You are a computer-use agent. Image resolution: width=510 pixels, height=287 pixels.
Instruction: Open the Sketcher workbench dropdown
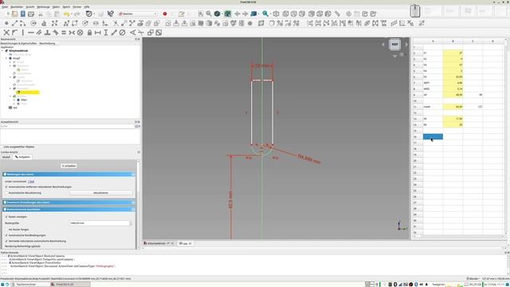pos(138,14)
